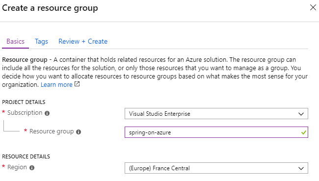The height and width of the screenshot is (181, 319).
Task: Switch to the Tags tab
Action: (41, 42)
